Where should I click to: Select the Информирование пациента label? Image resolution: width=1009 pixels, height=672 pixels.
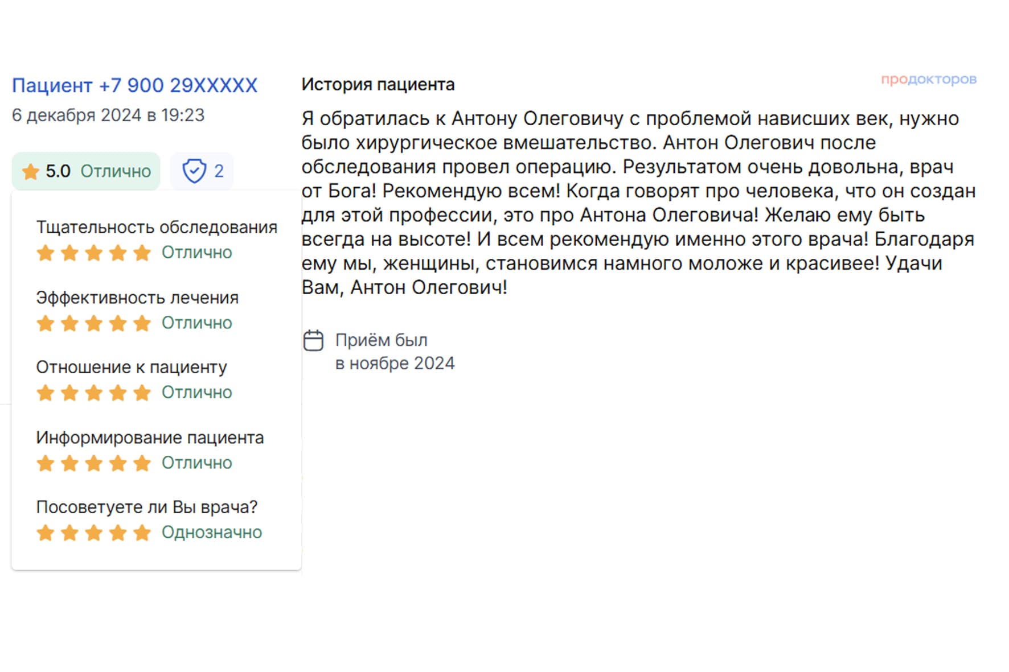click(x=150, y=438)
